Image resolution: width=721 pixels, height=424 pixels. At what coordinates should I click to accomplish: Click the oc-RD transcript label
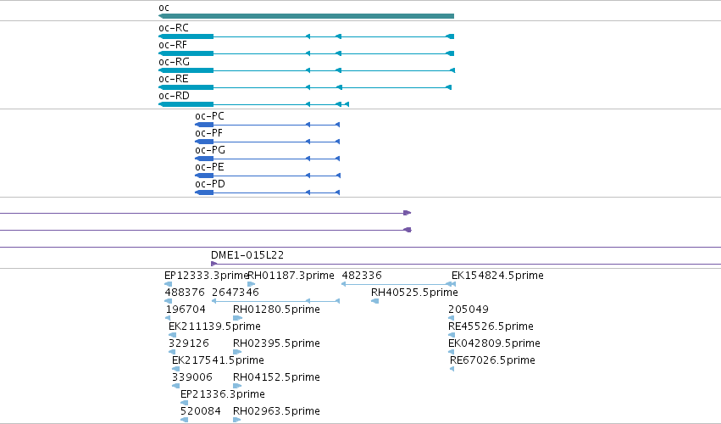174,96
